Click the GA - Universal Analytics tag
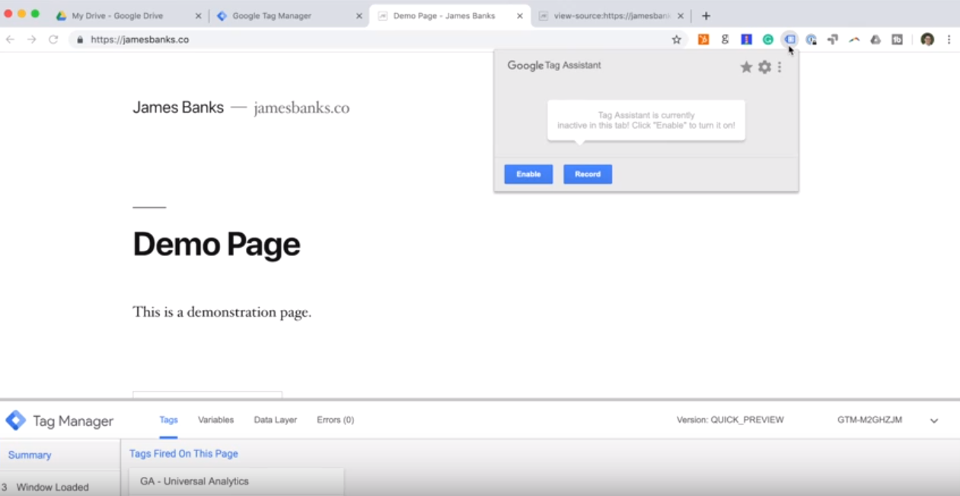 (x=194, y=481)
